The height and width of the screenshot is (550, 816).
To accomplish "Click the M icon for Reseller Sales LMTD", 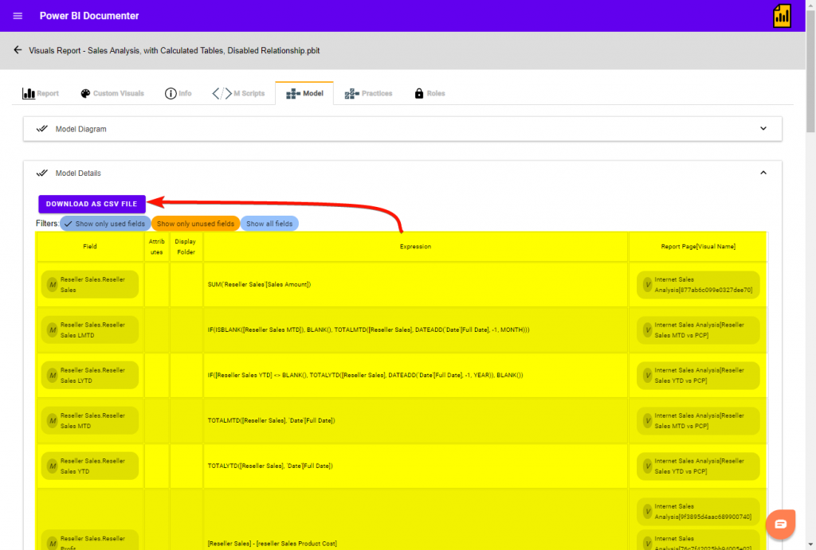I will pos(53,330).
